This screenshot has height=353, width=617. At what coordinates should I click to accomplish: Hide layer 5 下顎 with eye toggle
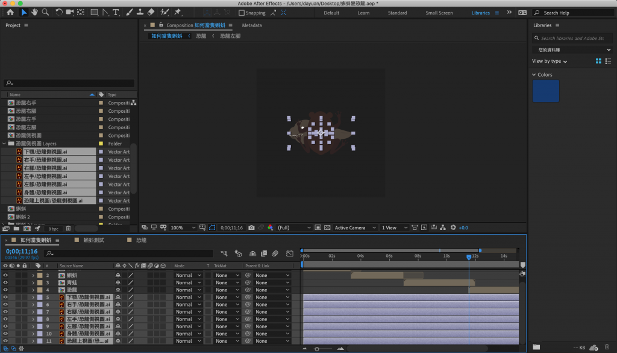(5, 297)
